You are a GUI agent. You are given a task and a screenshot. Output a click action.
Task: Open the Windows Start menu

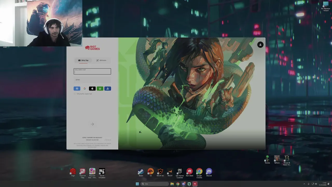click(x=137, y=184)
